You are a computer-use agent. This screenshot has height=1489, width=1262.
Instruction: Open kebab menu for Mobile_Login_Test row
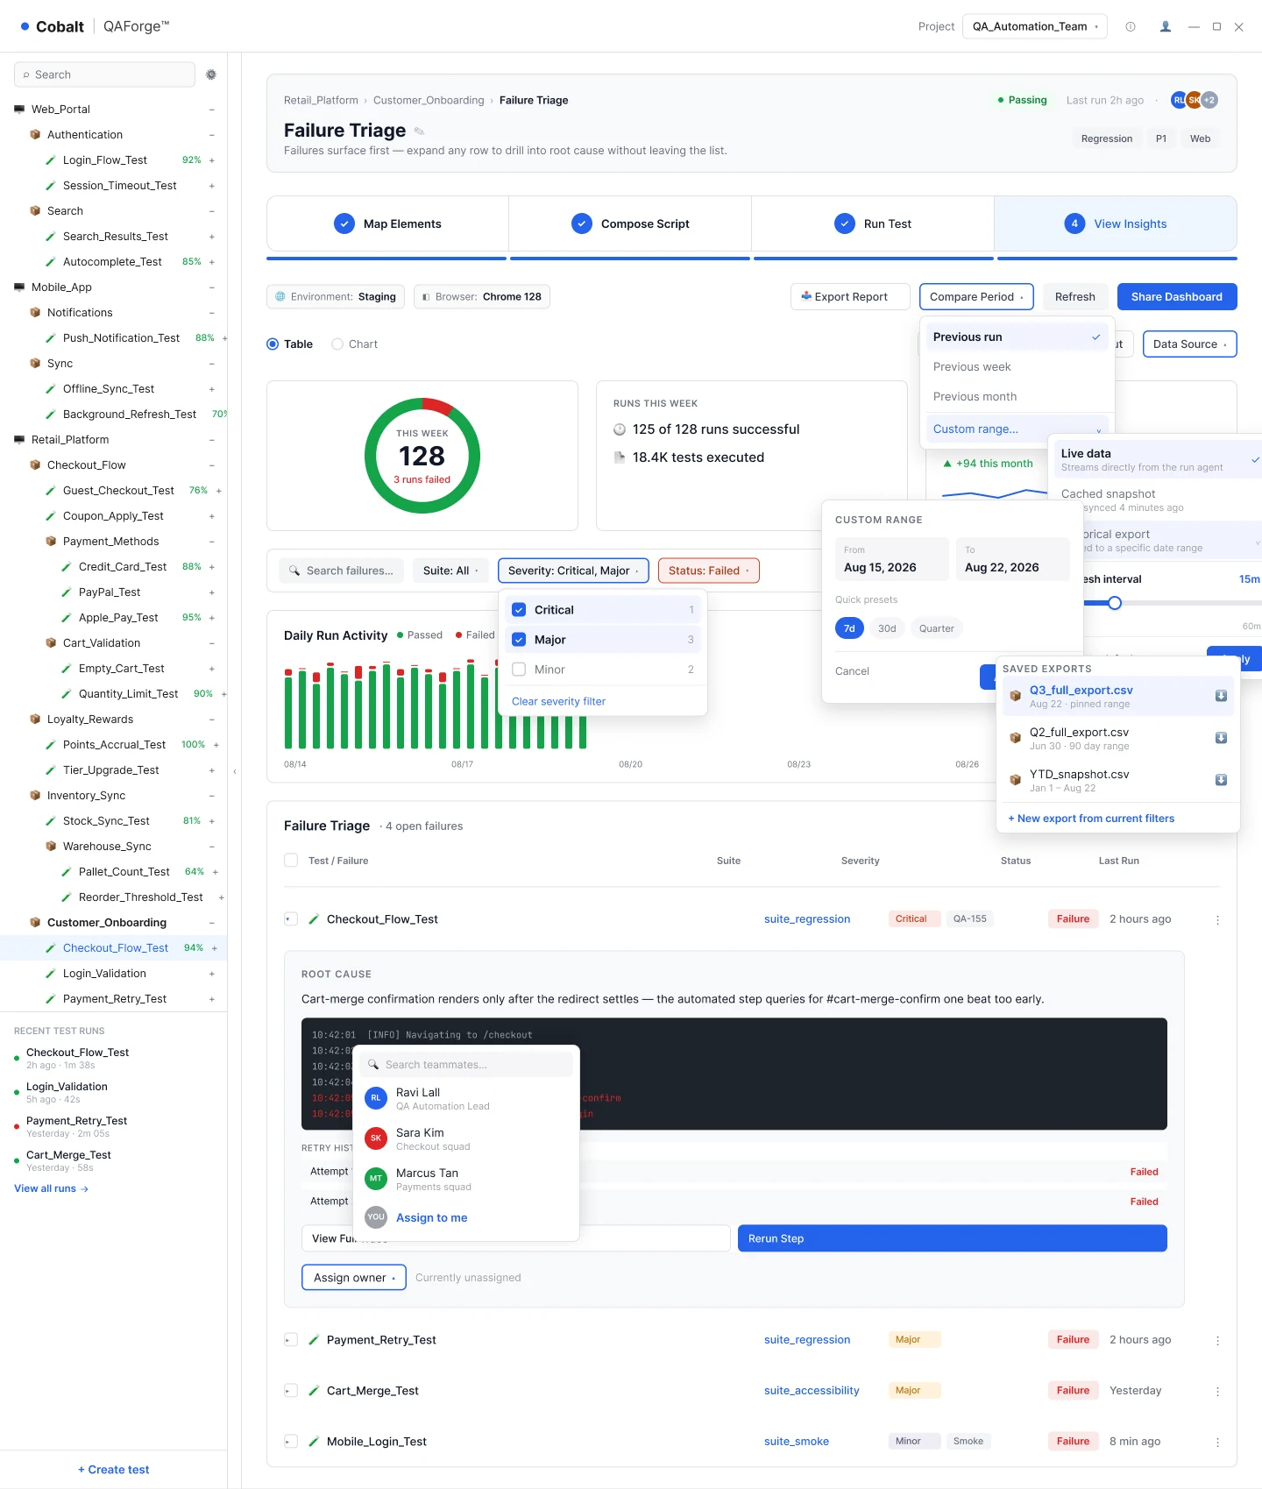[x=1218, y=1442]
